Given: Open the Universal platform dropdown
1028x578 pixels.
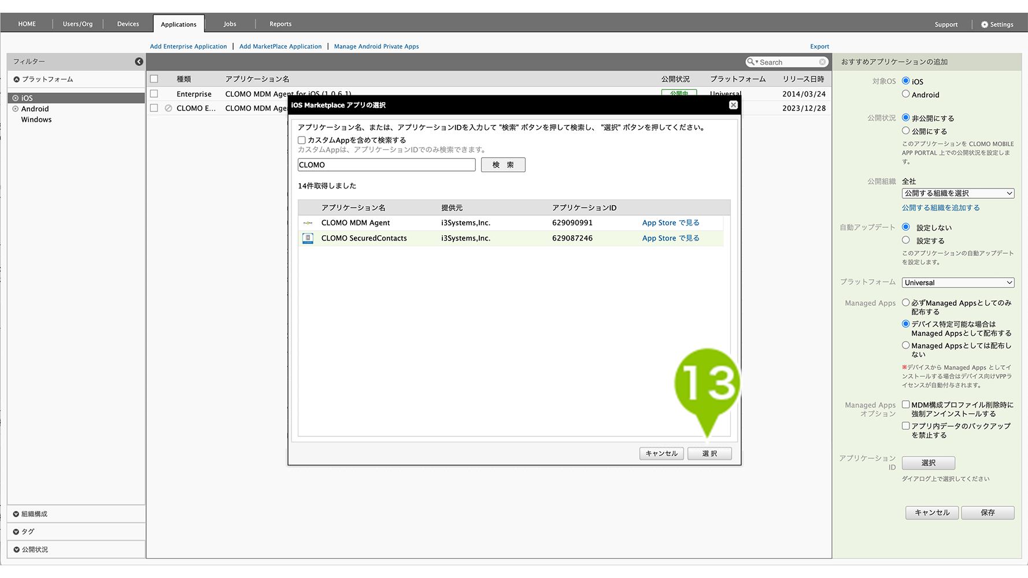Looking at the screenshot, I should [x=957, y=283].
